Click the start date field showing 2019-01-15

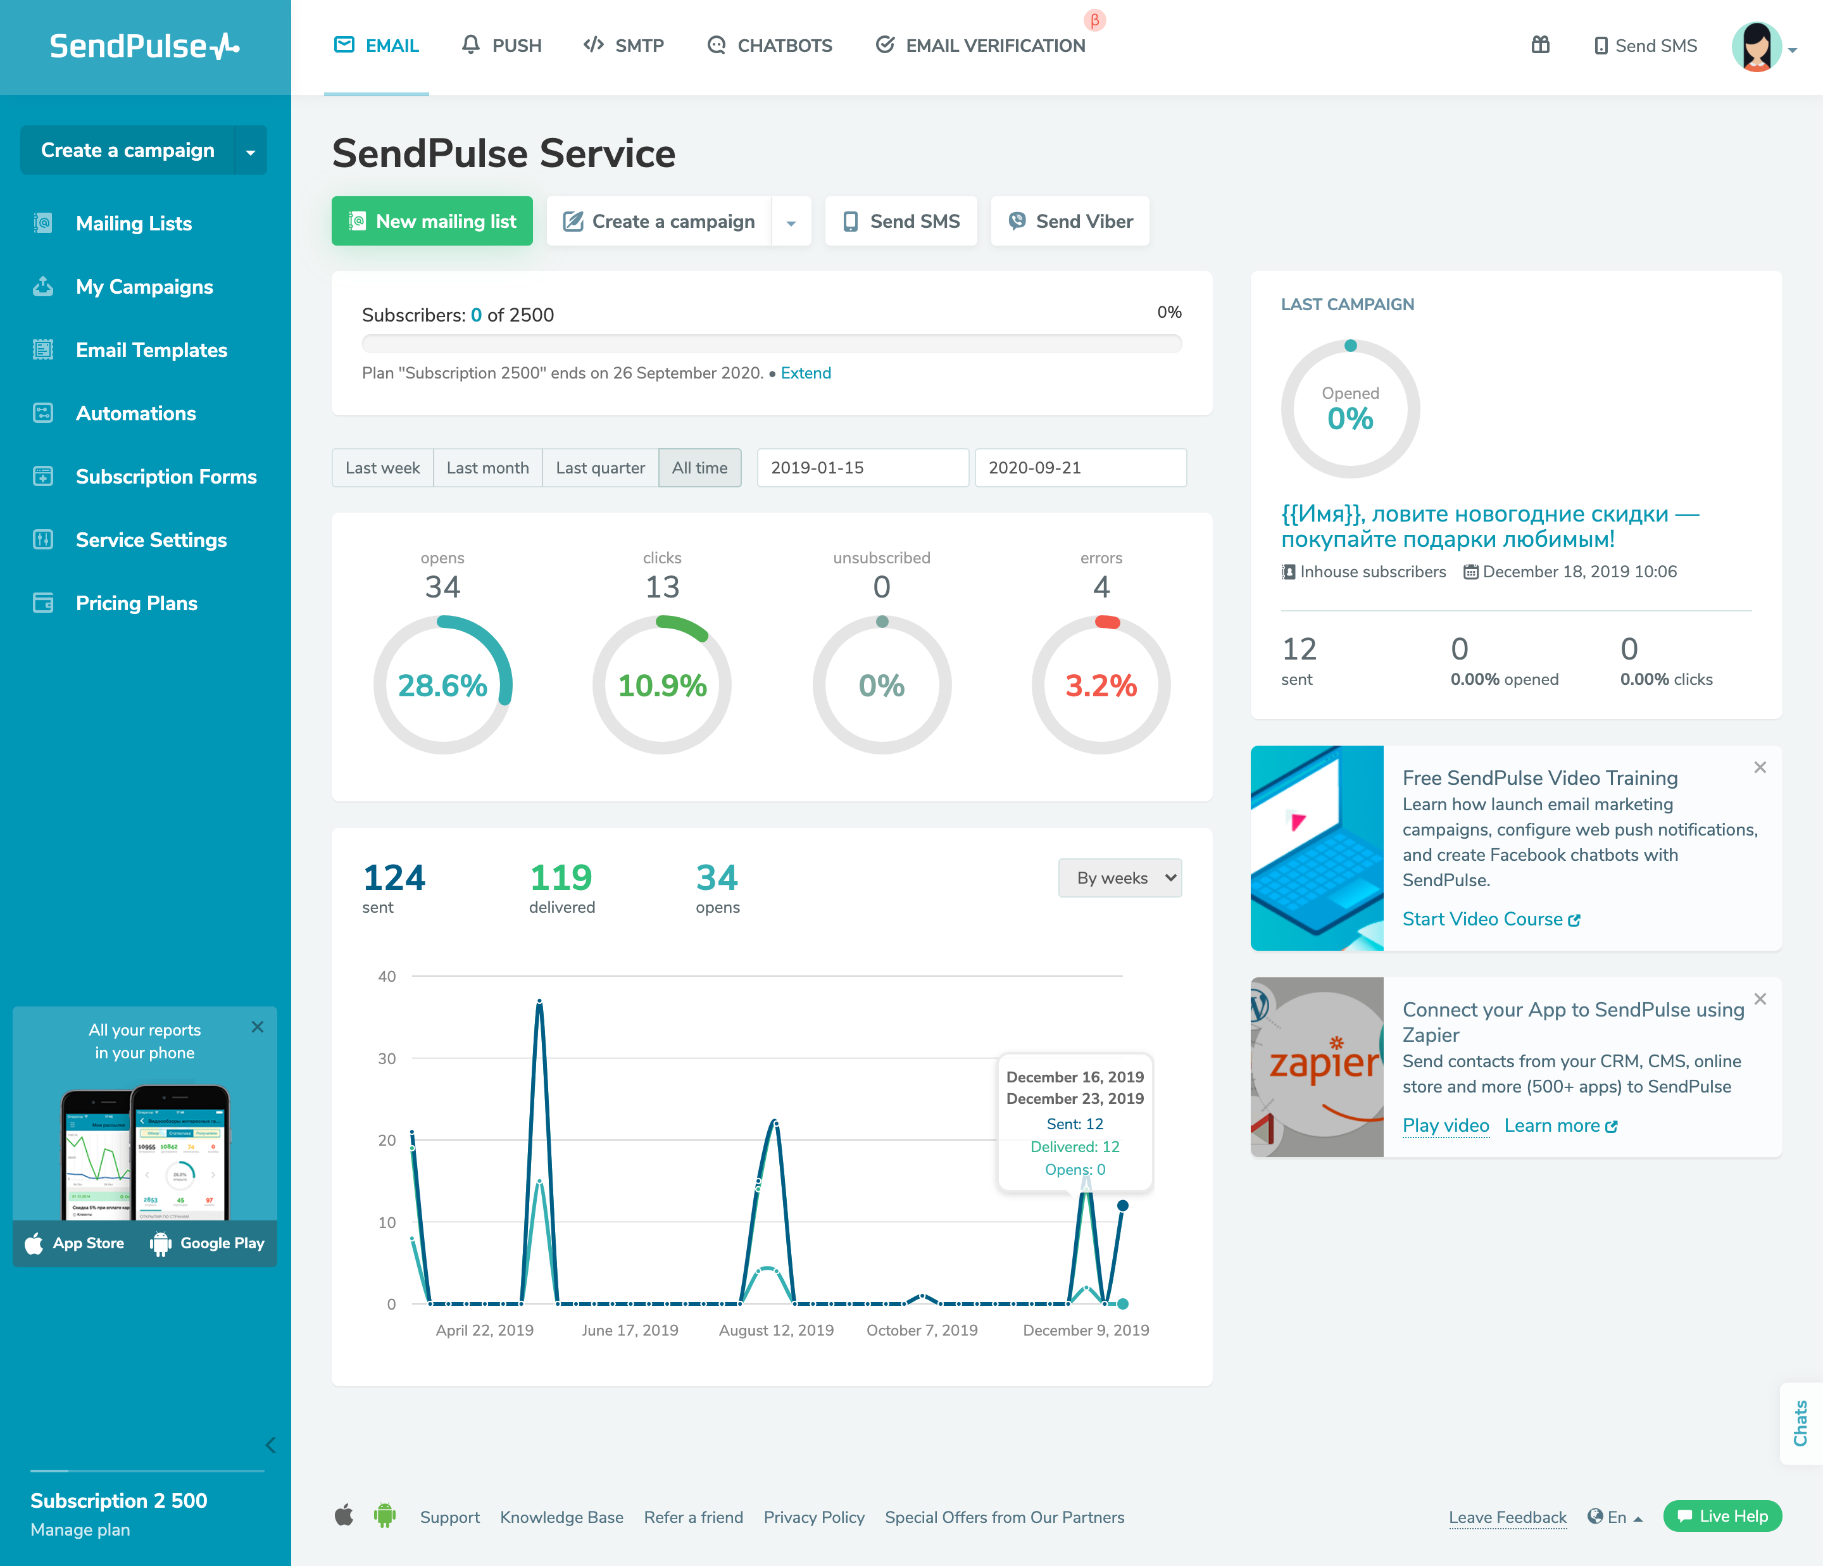pyautogui.click(x=861, y=467)
